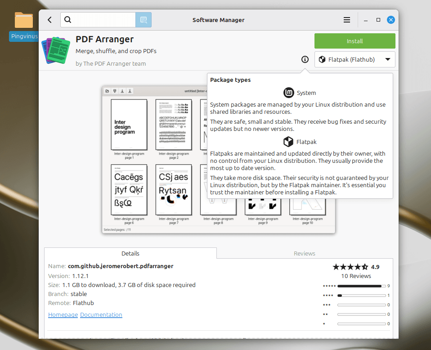Click the Linux Mint System icon
The image size is (431, 350).
[288, 93]
